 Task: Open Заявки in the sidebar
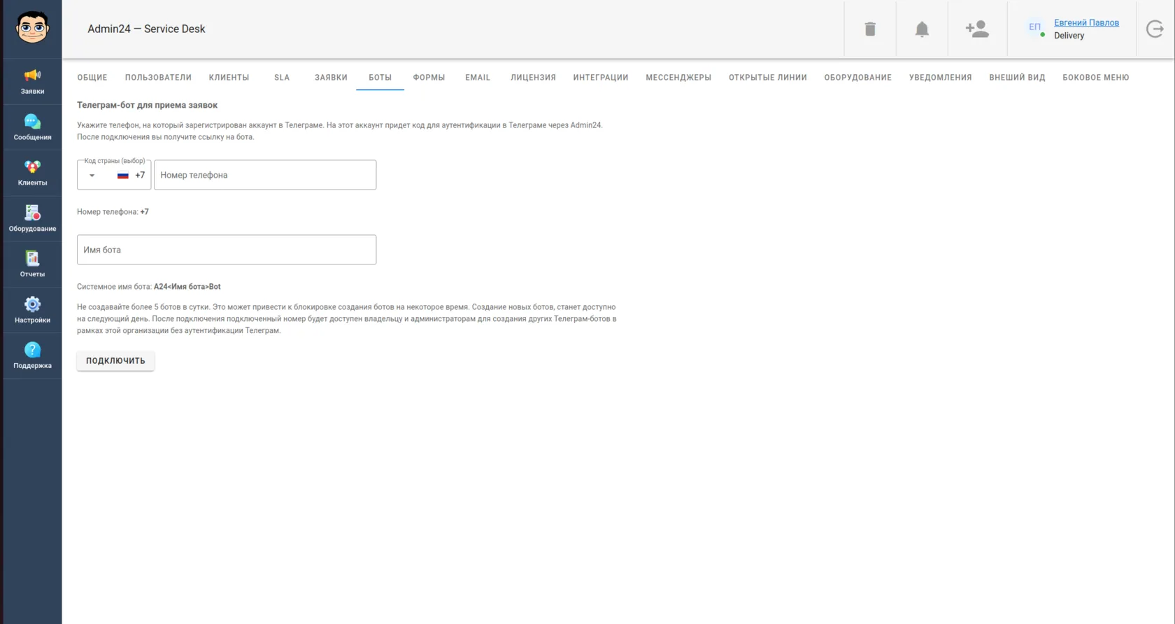click(x=32, y=82)
